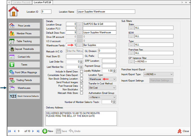
Task: Adjust the Last Member No spinner
Action: click(81, 67)
